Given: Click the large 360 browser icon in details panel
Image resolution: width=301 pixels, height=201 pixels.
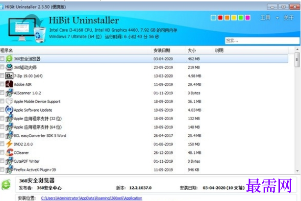Looking at the screenshot, I should [x=6, y=185].
